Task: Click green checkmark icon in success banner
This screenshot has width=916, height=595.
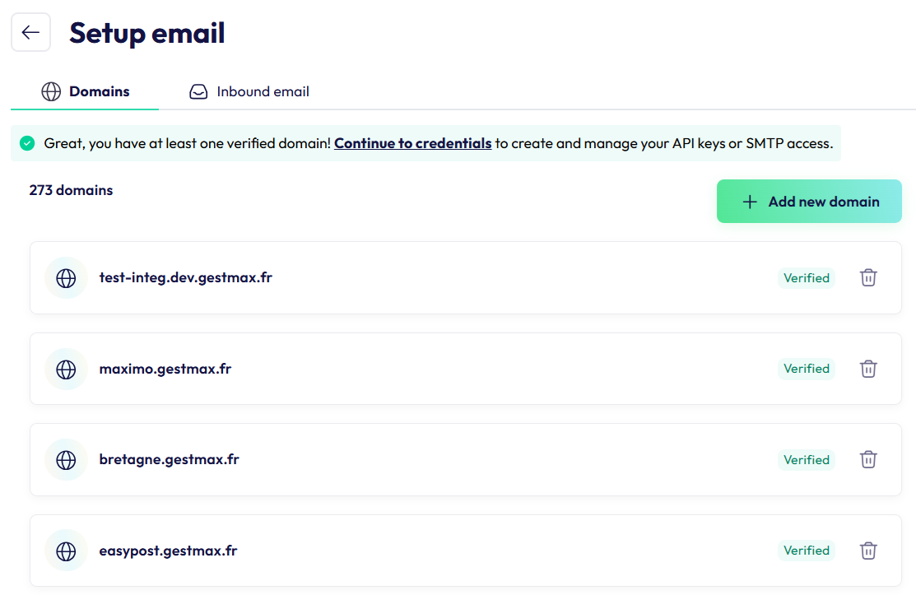Action: coord(27,143)
